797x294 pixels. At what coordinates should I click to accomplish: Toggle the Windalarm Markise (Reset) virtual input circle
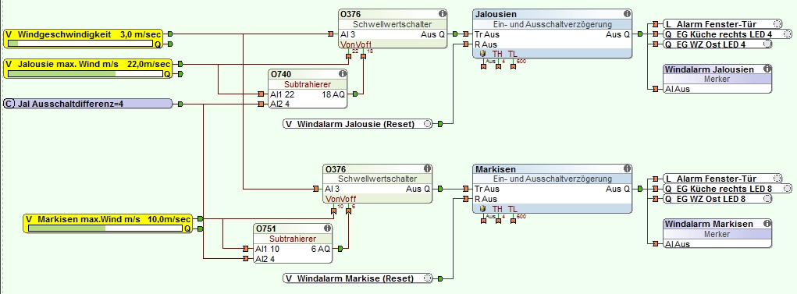coord(428,278)
